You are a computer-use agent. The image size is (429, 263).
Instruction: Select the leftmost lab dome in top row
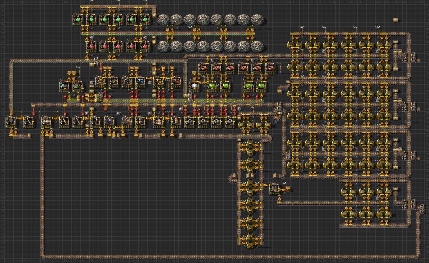163,20
